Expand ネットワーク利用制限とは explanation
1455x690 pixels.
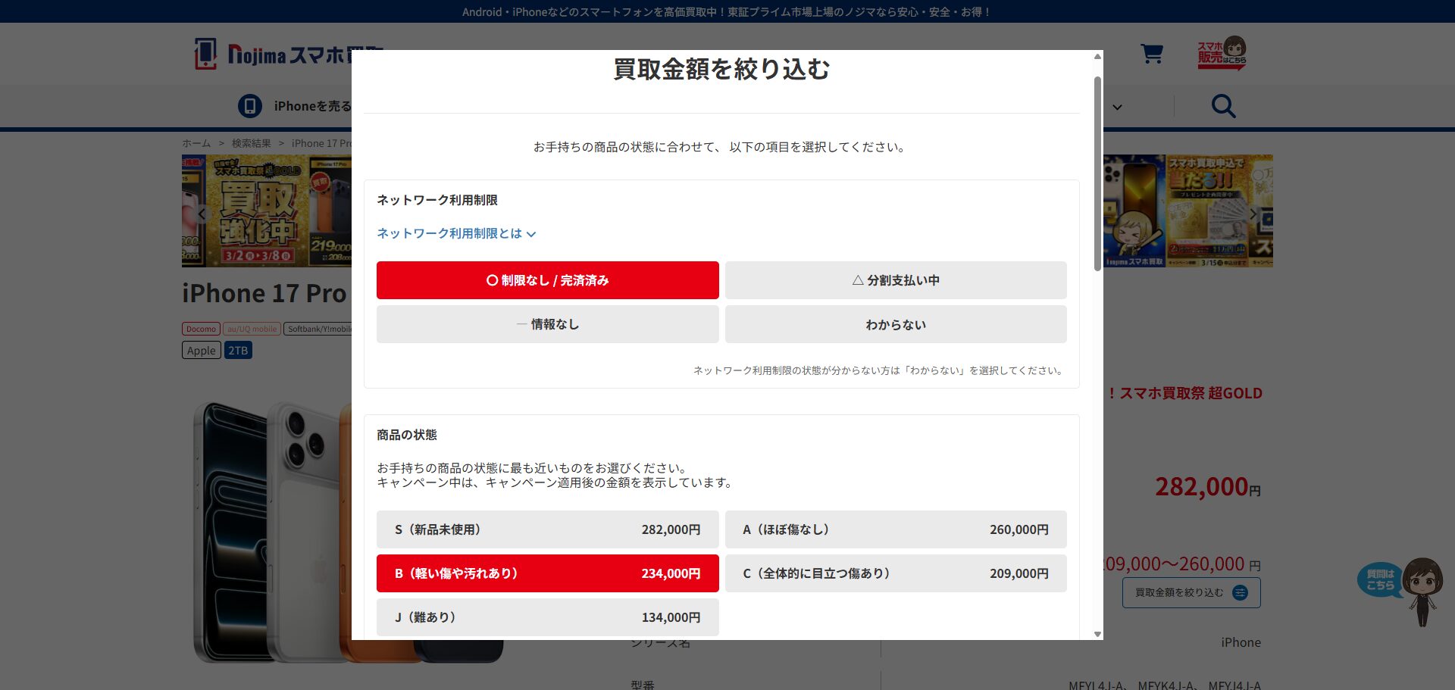click(x=456, y=234)
